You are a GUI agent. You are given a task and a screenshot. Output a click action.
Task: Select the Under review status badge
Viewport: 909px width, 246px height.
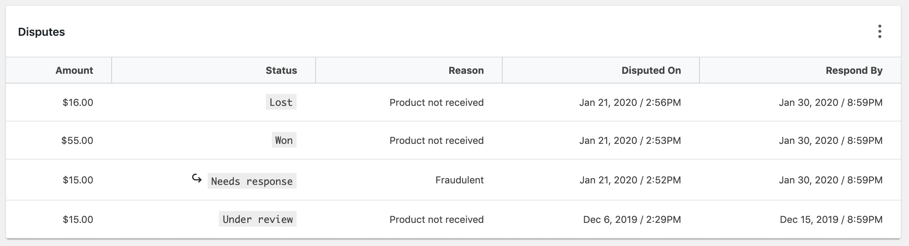pyautogui.click(x=257, y=219)
